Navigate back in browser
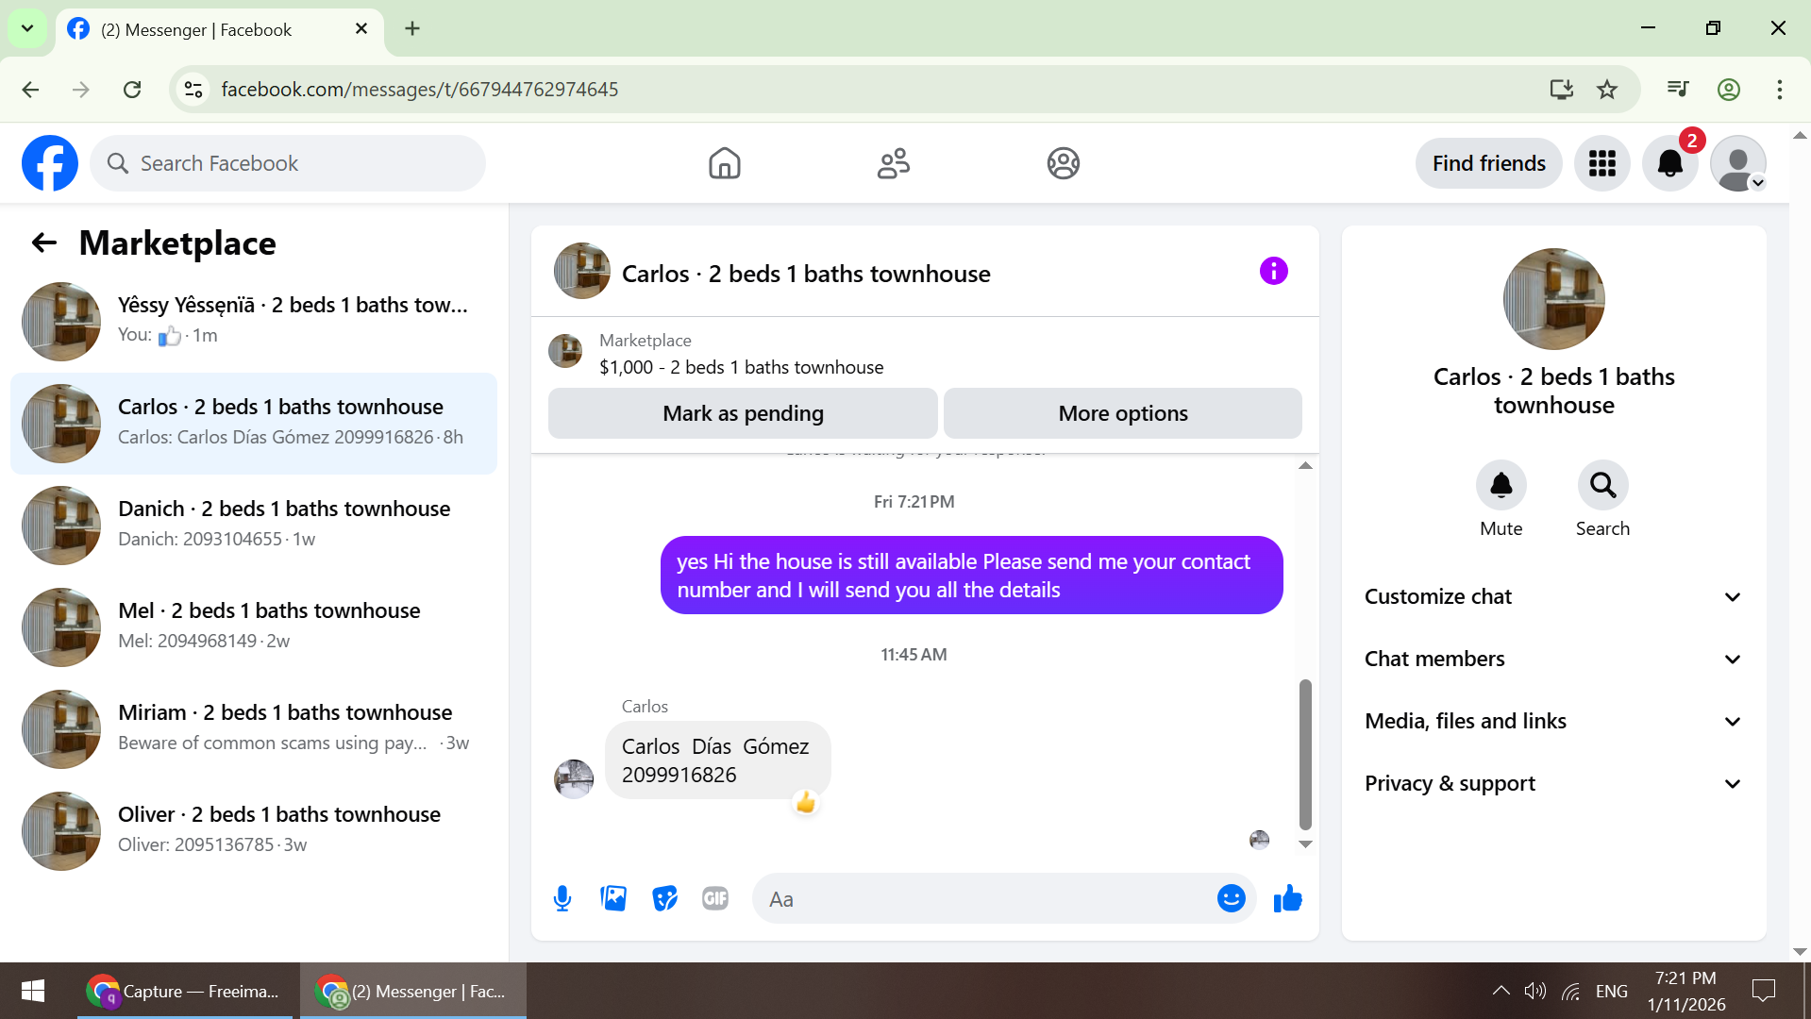1811x1019 pixels. click(x=30, y=90)
